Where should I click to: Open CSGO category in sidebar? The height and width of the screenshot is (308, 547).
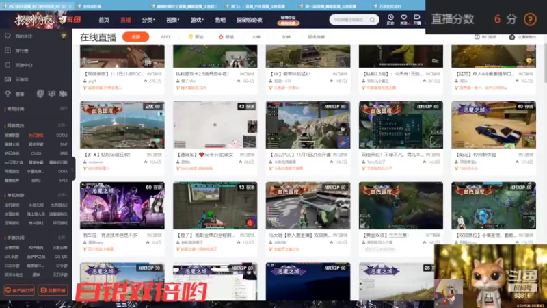36,153
